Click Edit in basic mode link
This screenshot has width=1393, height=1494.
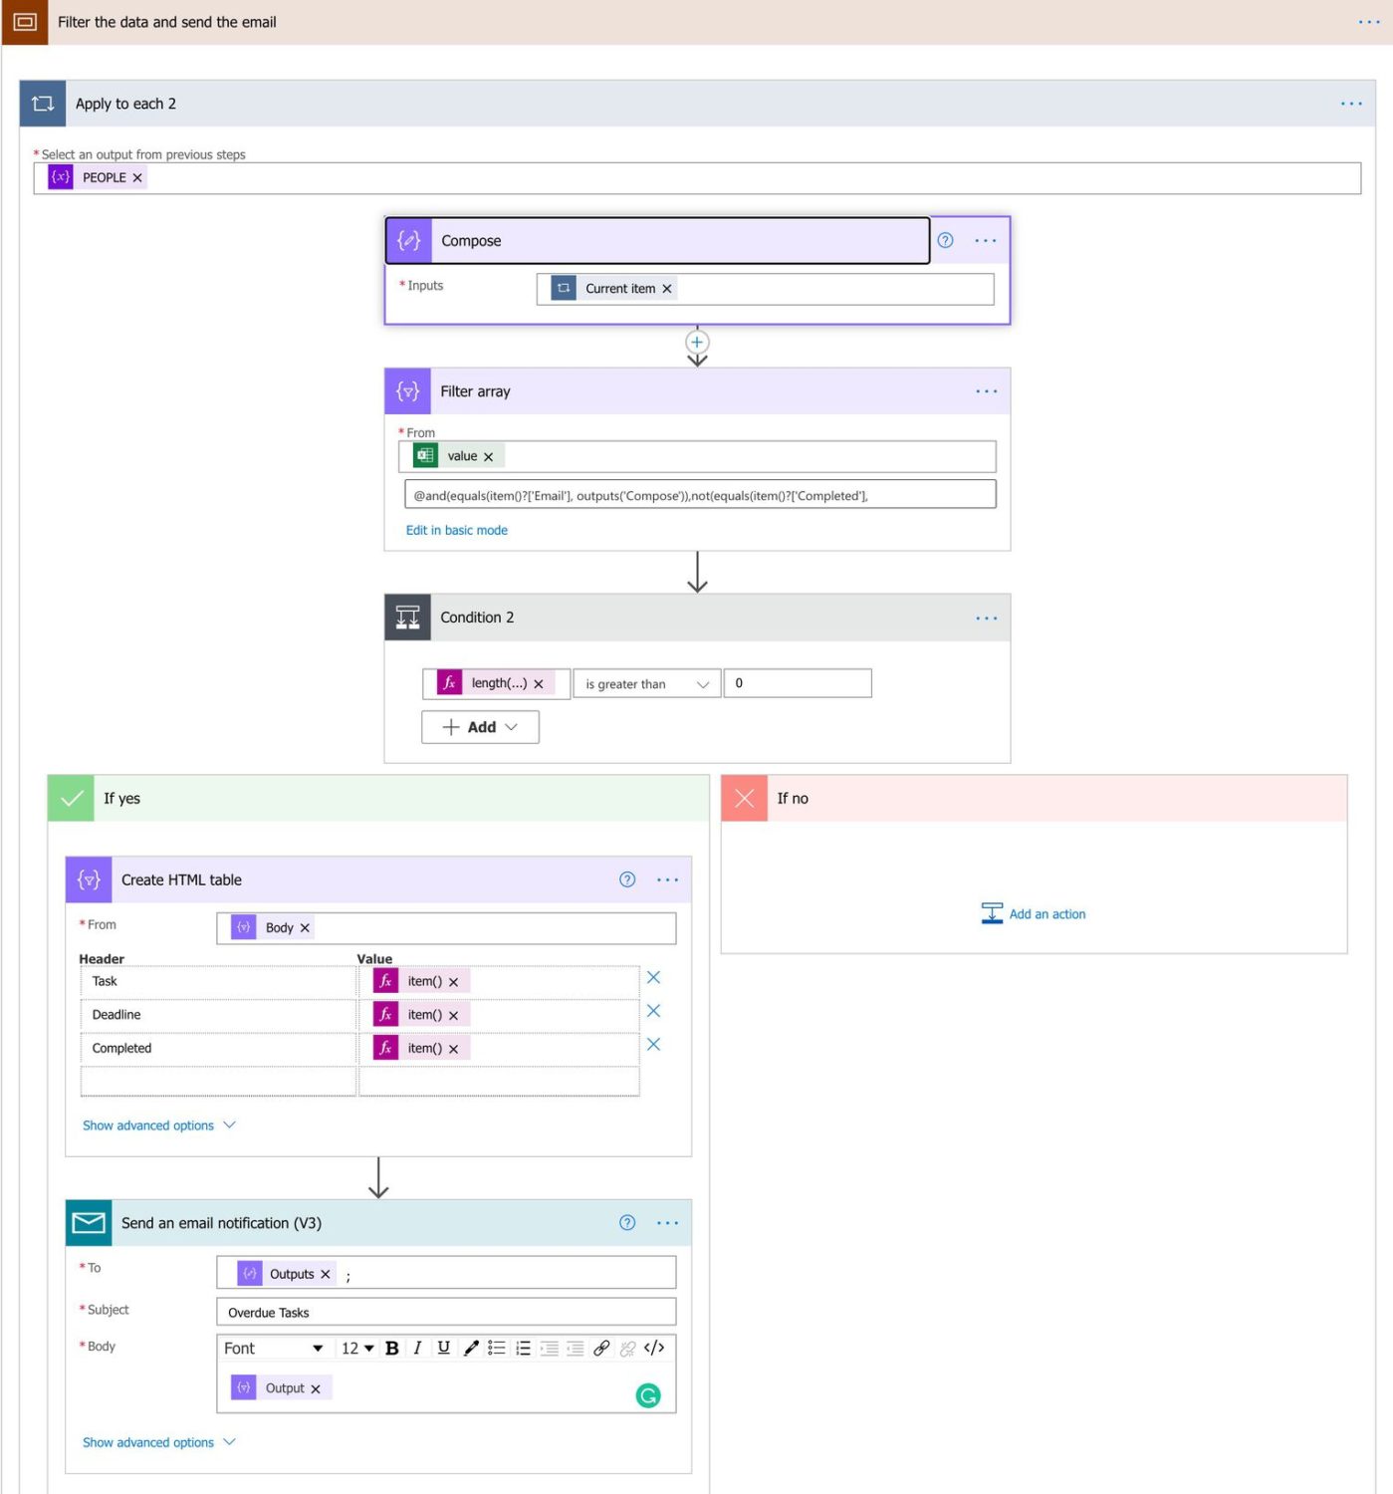click(x=457, y=529)
